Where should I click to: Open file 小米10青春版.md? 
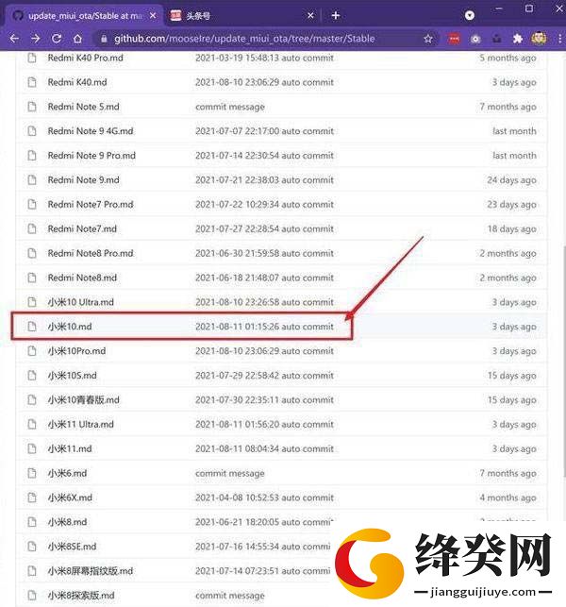coord(84,399)
